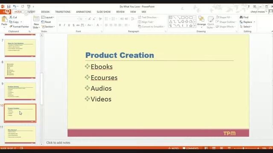This screenshot has width=273, height=153.
Task: Open Change Case dropdown
Action: coord(90,25)
